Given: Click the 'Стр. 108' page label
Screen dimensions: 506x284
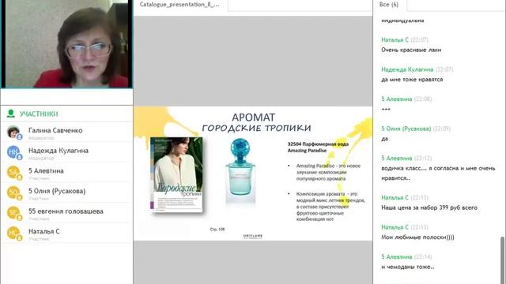Looking at the screenshot, I should click(x=217, y=230).
